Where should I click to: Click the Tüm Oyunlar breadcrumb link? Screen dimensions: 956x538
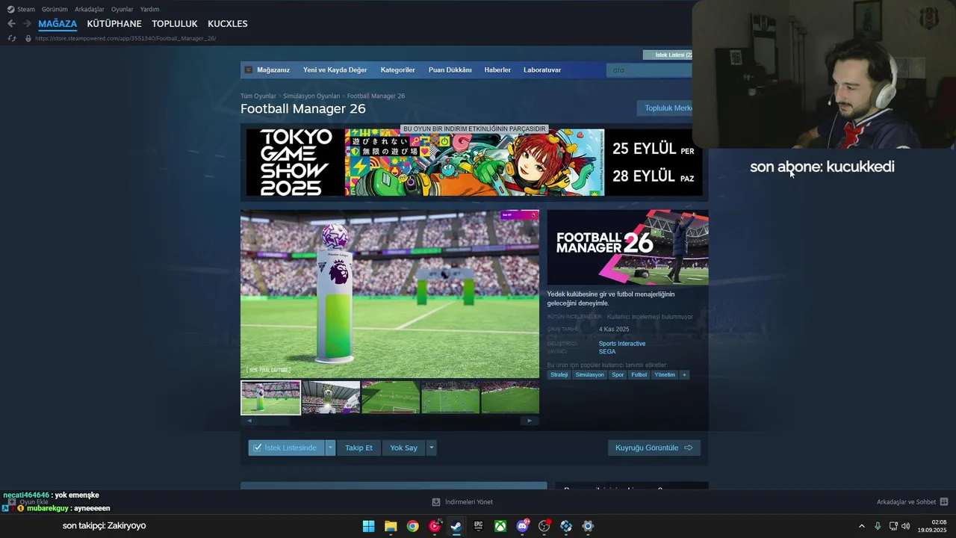pyautogui.click(x=258, y=96)
